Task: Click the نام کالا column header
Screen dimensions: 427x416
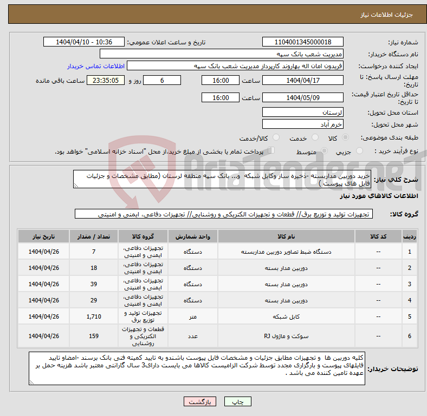Action: (x=286, y=236)
